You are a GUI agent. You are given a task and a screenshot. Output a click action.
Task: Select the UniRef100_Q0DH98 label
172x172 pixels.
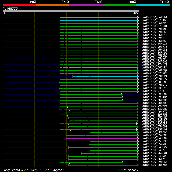pos(154,106)
